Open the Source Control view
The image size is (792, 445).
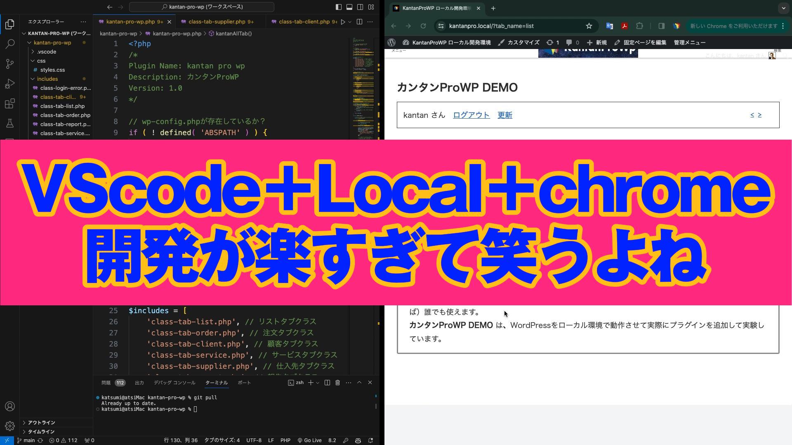pos(10,63)
